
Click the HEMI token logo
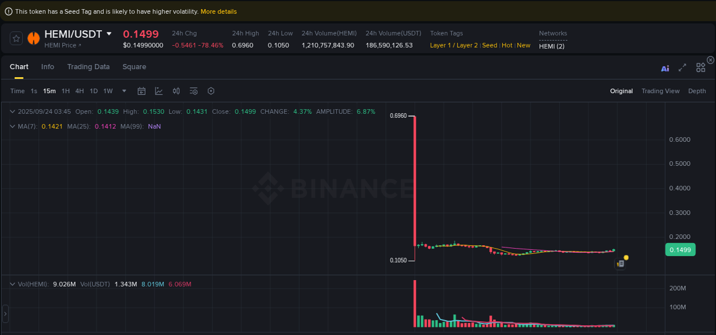[x=33, y=38]
